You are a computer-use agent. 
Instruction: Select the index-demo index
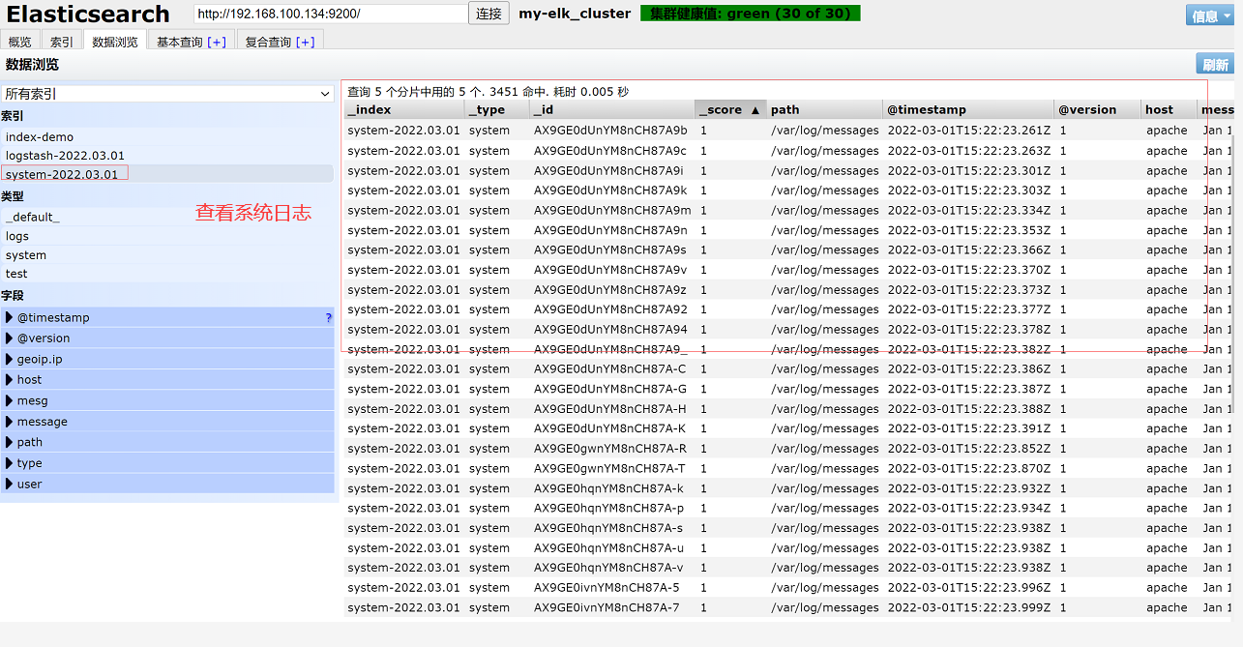pos(167,137)
